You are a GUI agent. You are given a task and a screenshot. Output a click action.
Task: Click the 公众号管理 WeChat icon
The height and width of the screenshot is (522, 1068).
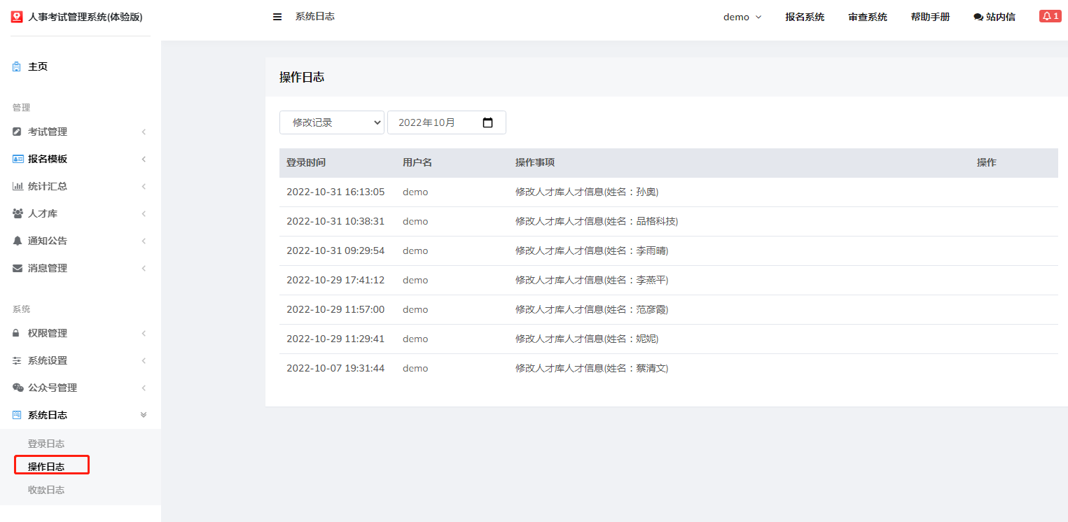point(18,388)
